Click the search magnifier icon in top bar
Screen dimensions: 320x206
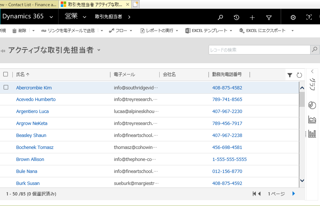coord(220,17)
